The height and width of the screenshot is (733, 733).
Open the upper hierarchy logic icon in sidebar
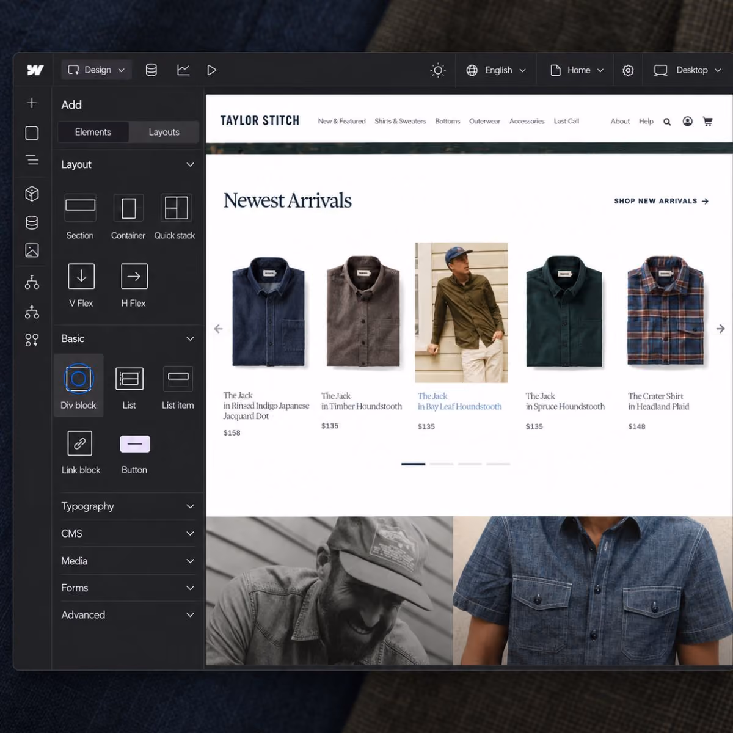(32, 282)
